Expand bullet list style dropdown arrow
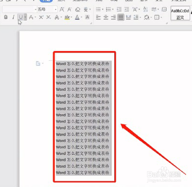The image size is (192, 187). (103, 9)
